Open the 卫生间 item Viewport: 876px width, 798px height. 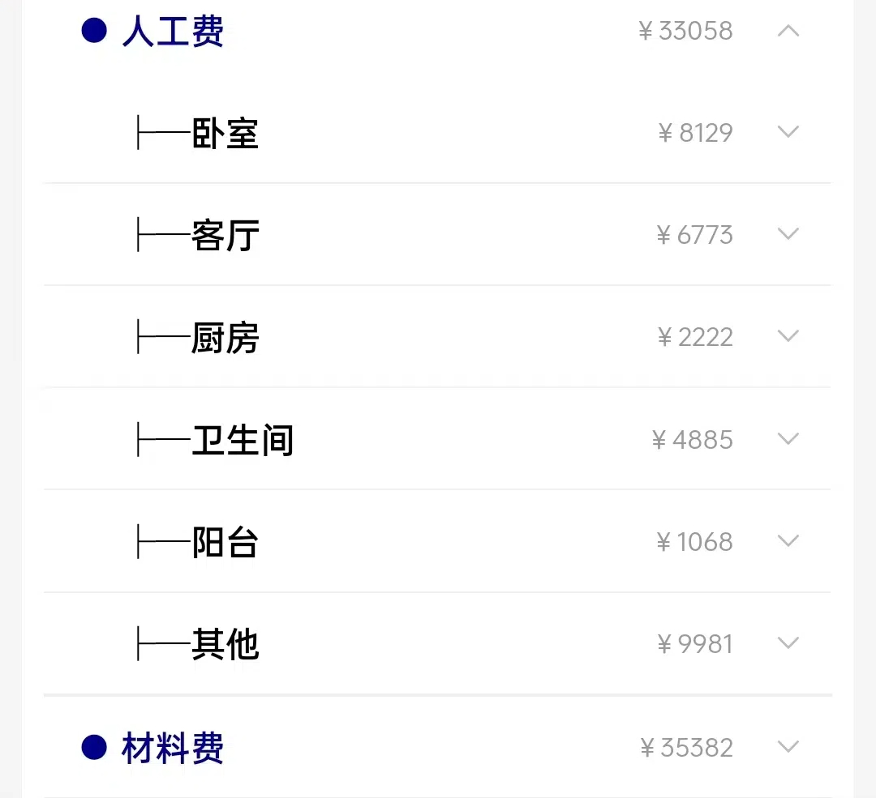tap(243, 440)
